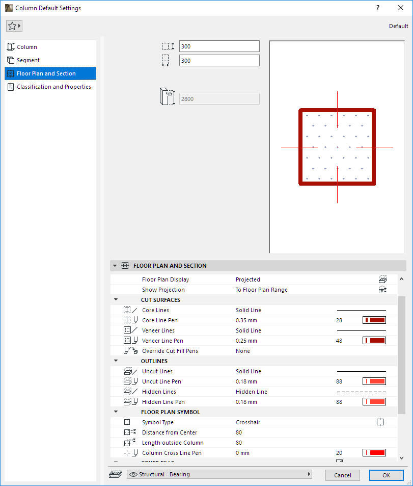The height and width of the screenshot is (486, 413).
Task: Click the Veneer Lines row icon
Action: (x=130, y=330)
